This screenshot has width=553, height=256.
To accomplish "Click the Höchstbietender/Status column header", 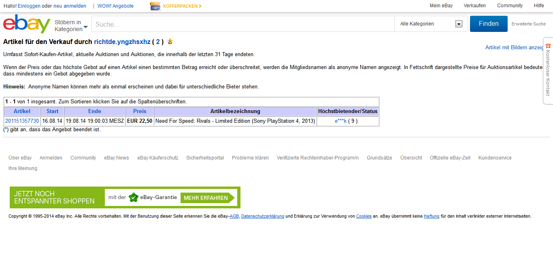I will tap(348, 111).
